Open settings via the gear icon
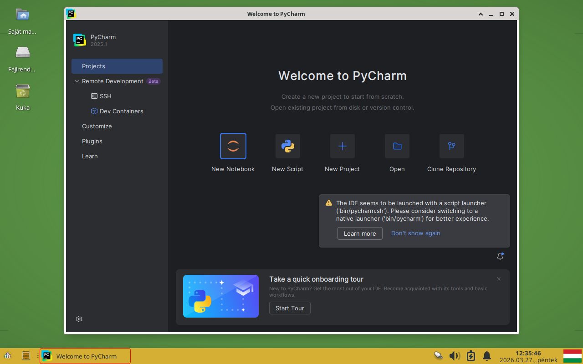This screenshot has height=364, width=583. click(79, 319)
